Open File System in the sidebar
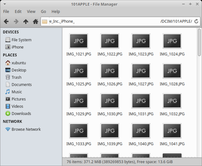The height and width of the screenshot is (166, 202). pyautogui.click(x=21, y=40)
